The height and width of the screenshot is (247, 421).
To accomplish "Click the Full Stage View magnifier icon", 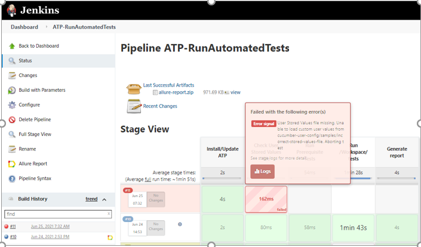I will point(12,134).
